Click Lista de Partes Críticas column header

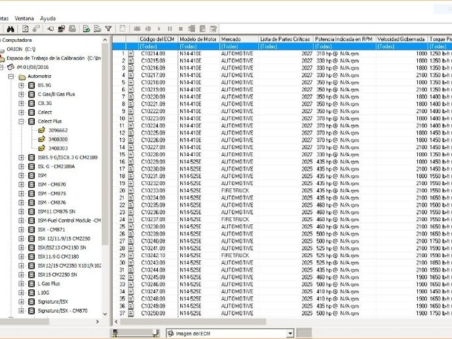(286, 39)
